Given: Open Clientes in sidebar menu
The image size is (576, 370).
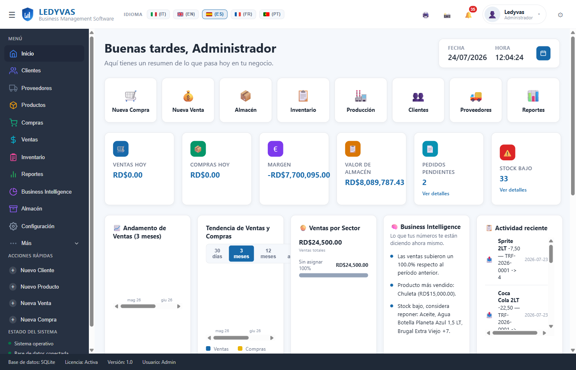Looking at the screenshot, I should pos(44,71).
